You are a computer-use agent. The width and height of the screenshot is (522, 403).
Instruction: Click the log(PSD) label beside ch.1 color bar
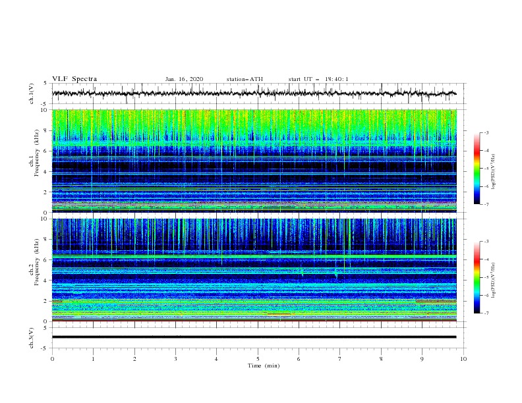494,172
